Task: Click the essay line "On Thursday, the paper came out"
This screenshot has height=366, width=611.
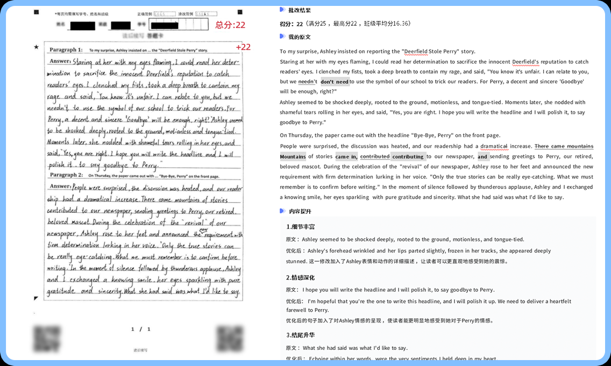Action: click(389, 135)
